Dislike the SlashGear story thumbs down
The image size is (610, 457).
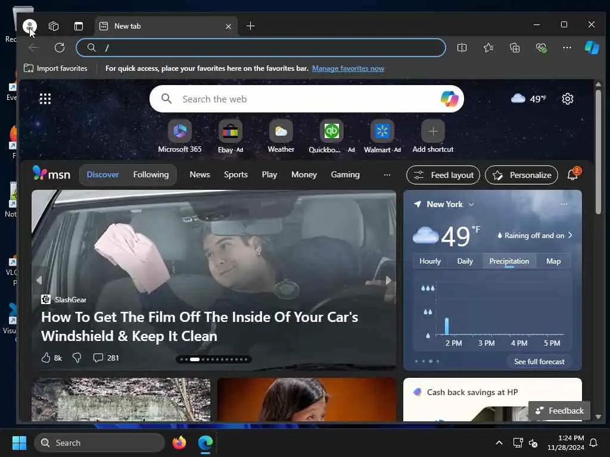[x=77, y=358]
